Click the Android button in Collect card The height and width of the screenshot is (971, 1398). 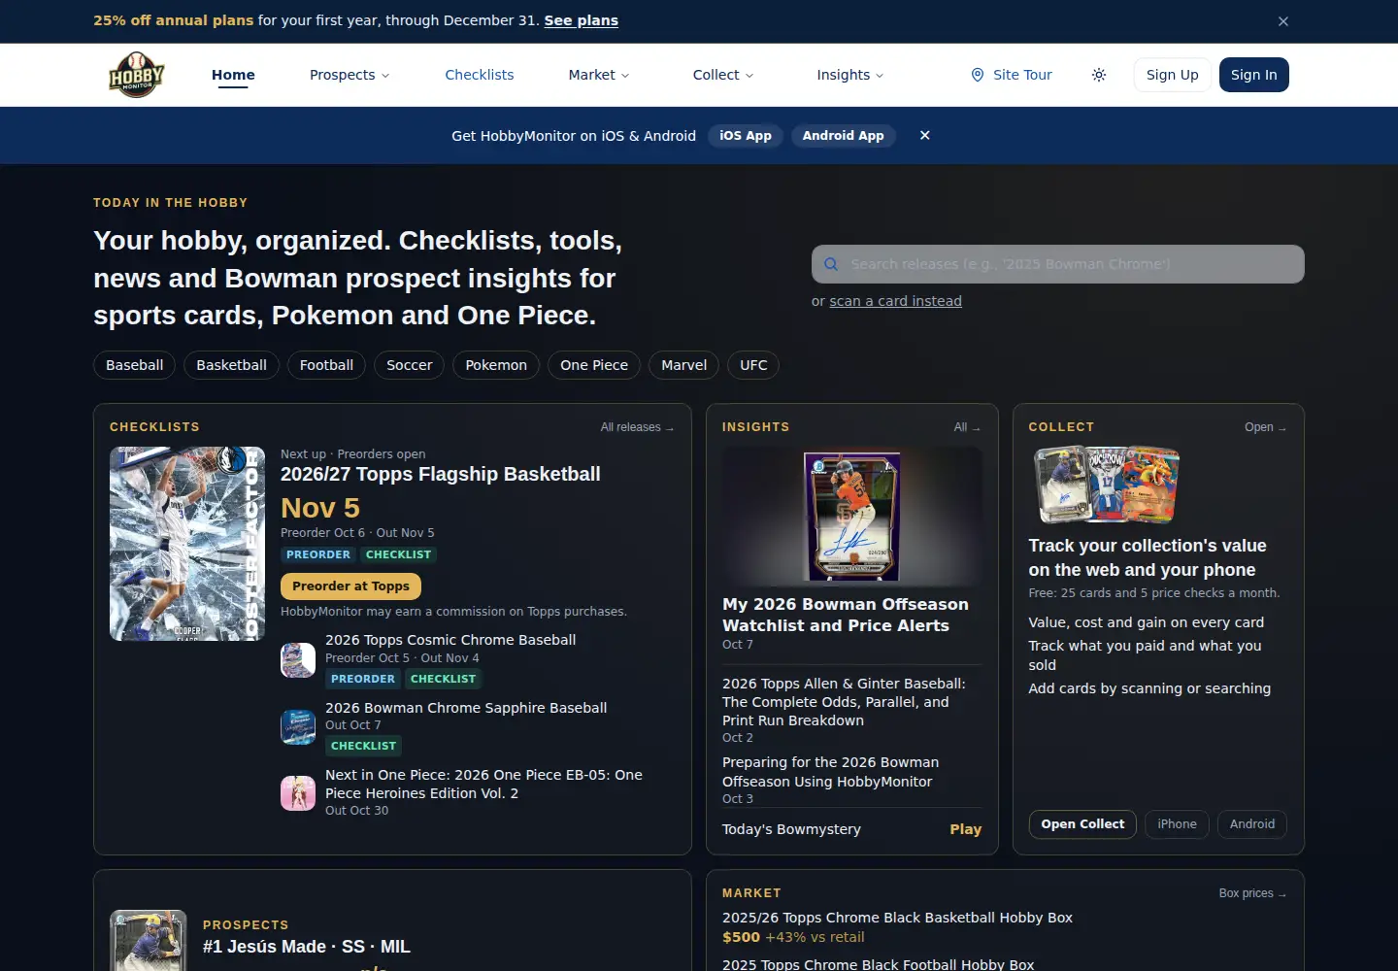pyautogui.click(x=1252, y=824)
